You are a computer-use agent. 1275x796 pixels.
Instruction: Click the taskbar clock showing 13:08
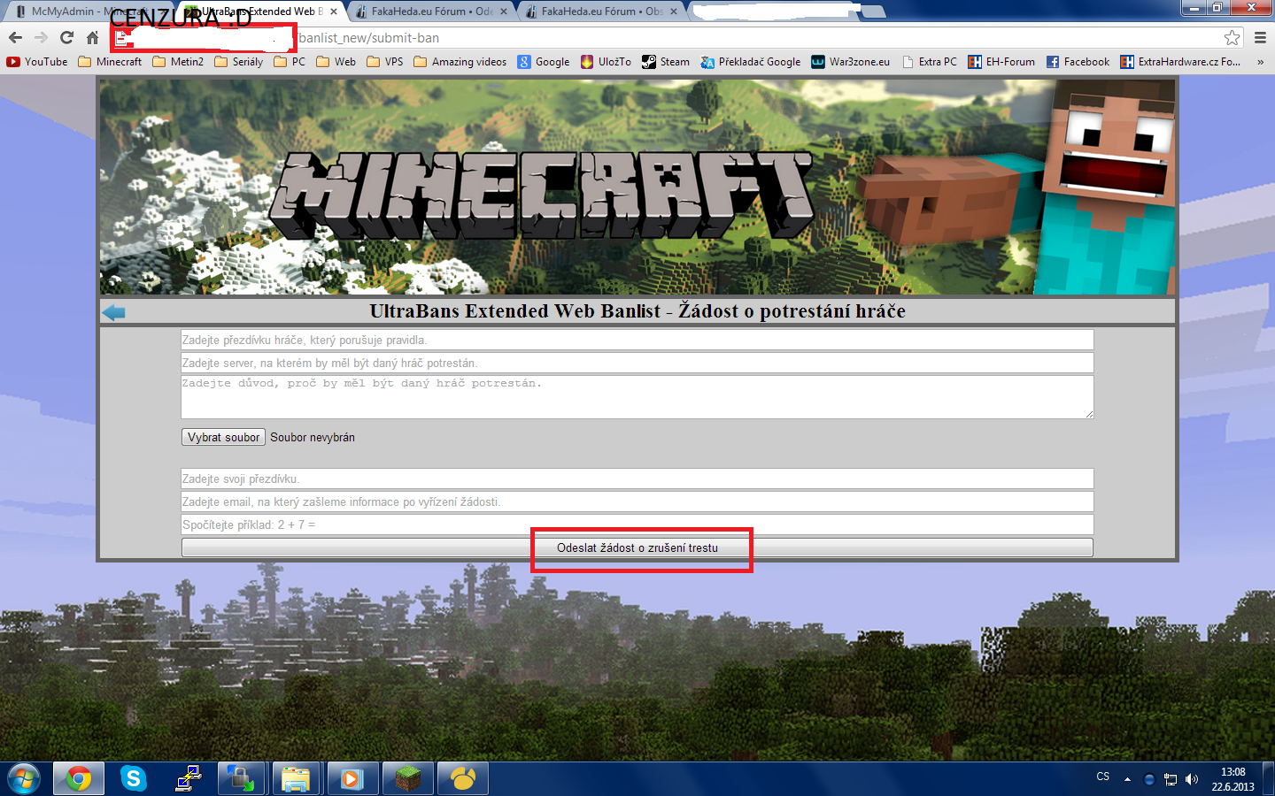click(1232, 779)
